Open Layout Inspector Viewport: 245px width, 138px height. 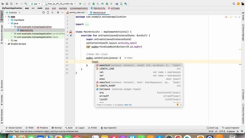pos(230,128)
